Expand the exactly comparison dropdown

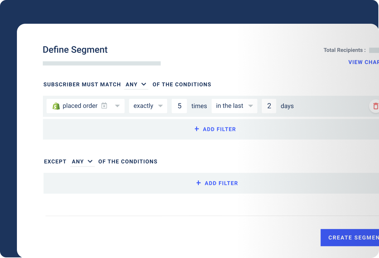(160, 106)
